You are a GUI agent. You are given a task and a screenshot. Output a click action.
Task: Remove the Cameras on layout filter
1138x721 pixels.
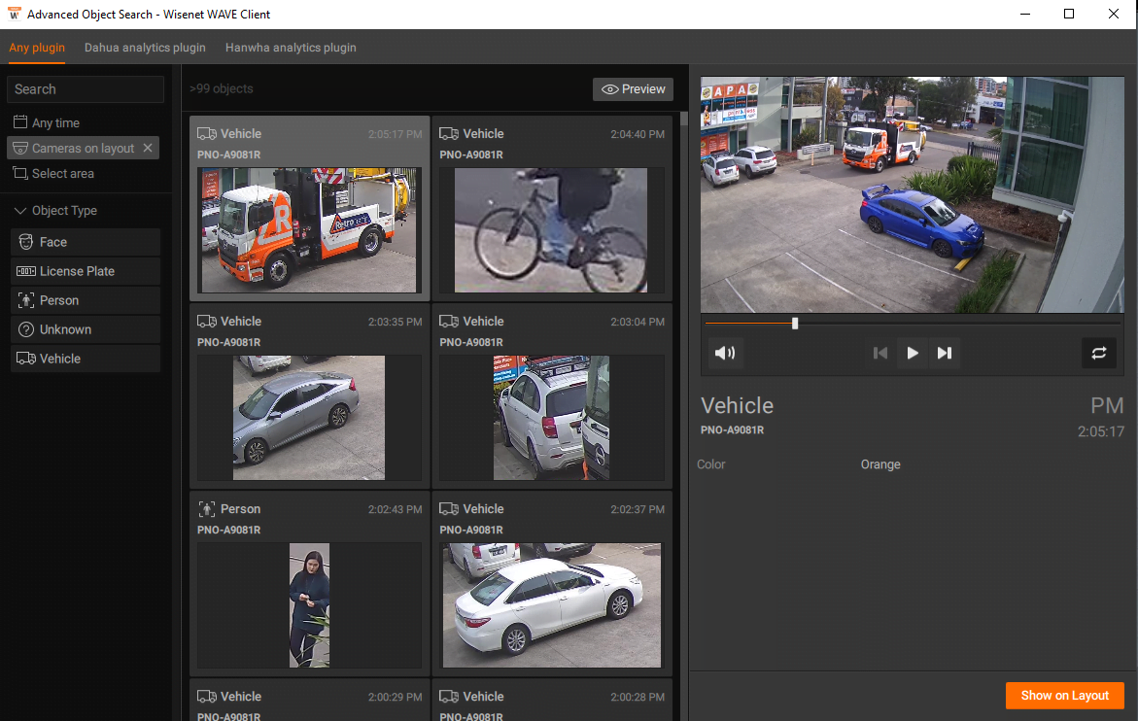148,148
